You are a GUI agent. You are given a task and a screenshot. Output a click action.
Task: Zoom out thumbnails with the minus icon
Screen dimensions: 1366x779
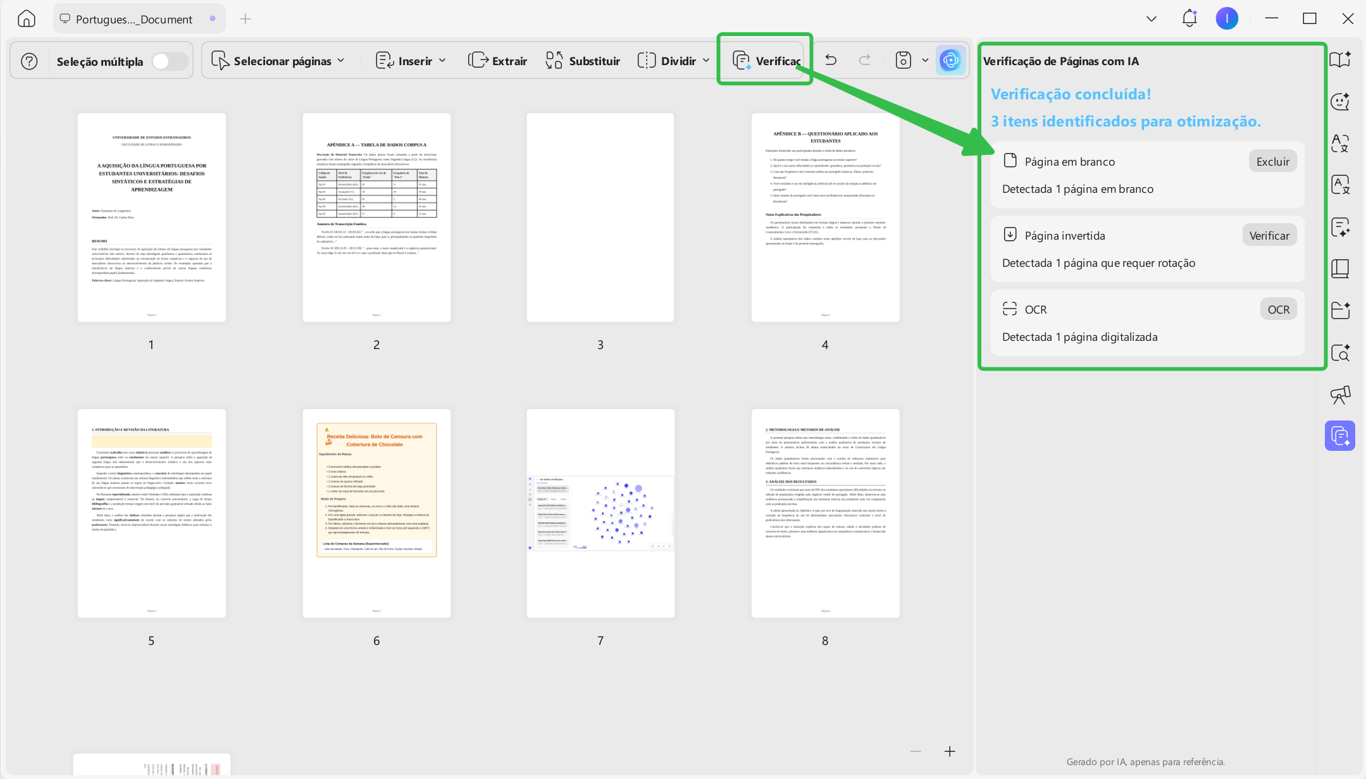(x=916, y=751)
